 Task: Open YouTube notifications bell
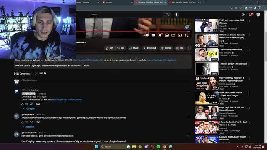250,15
